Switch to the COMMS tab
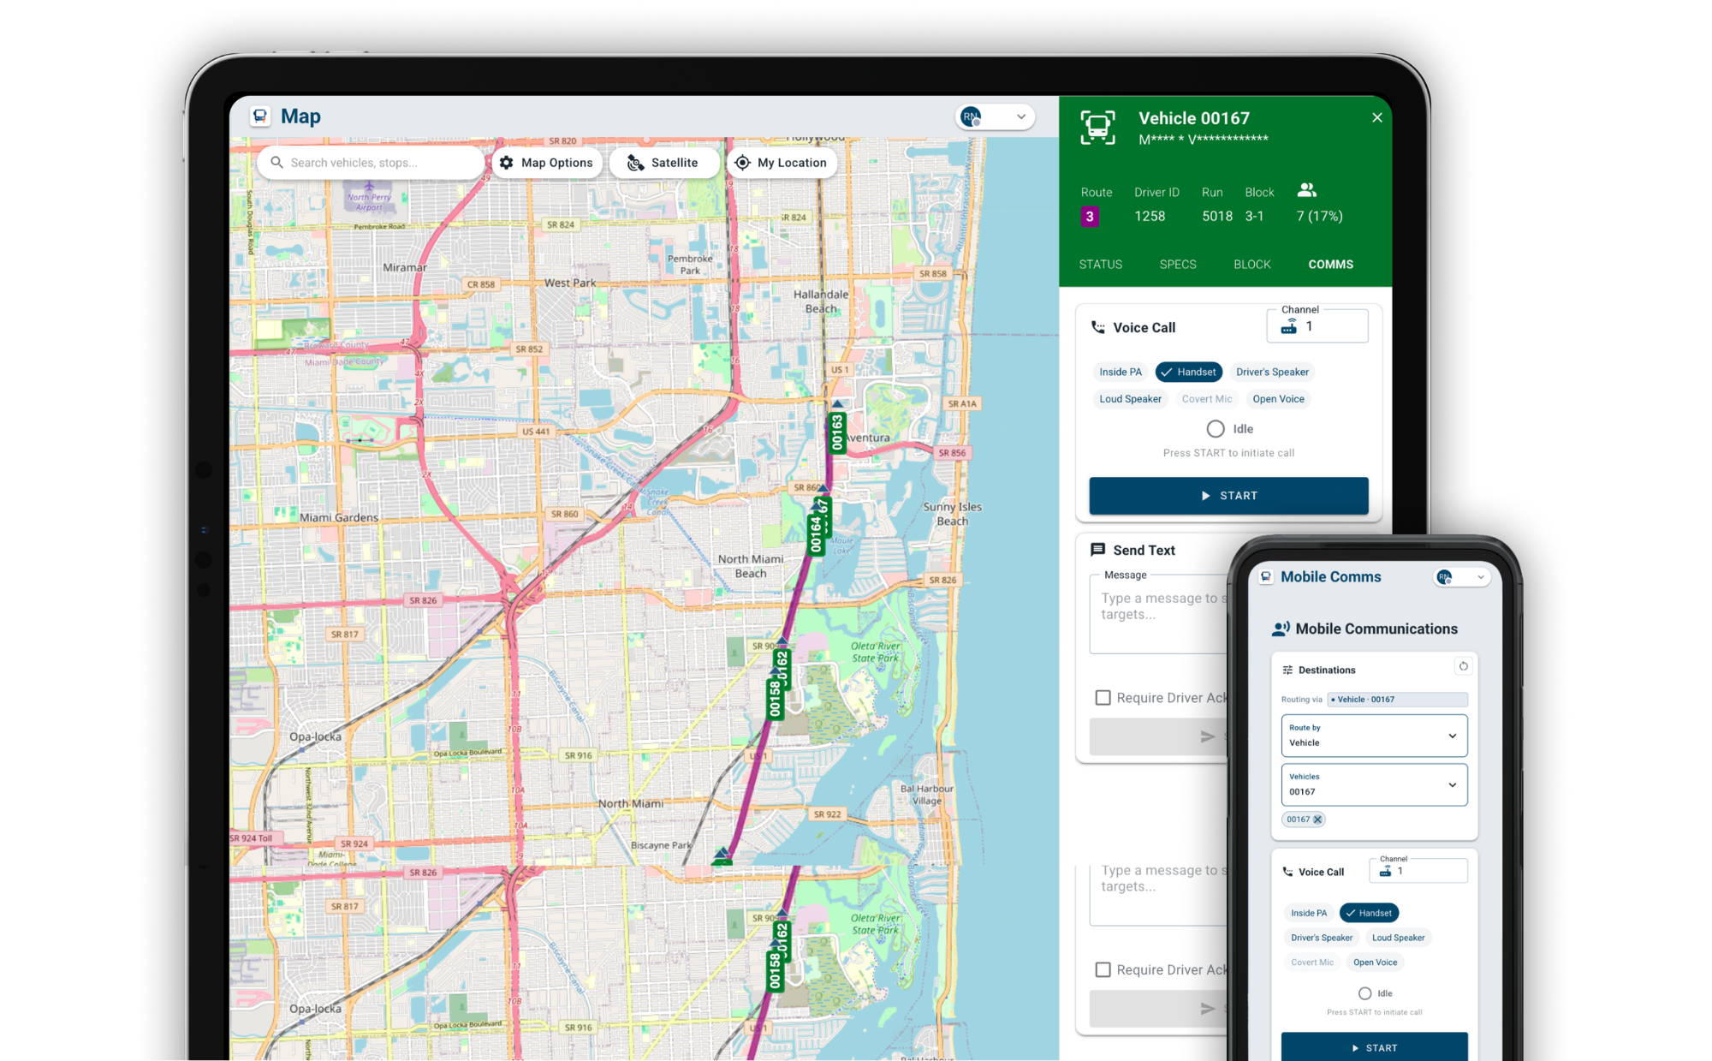Viewport: 1712px width, 1061px height. pos(1330,265)
